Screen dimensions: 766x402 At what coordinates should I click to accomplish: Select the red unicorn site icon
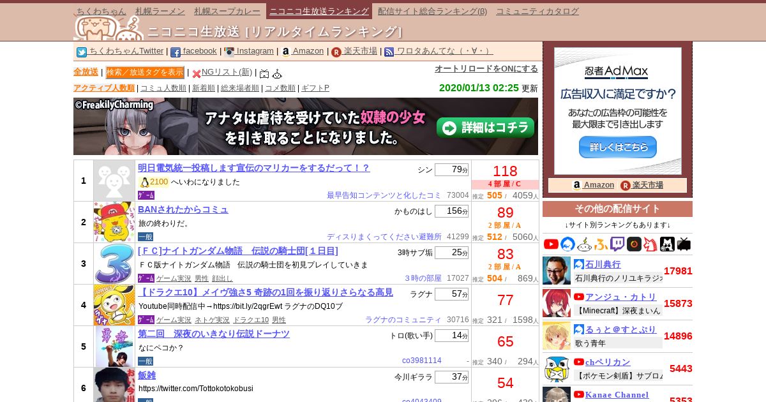(x=650, y=244)
